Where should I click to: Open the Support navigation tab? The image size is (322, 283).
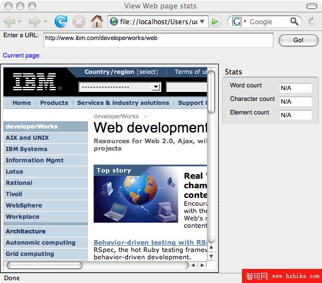pyautogui.click(x=193, y=103)
